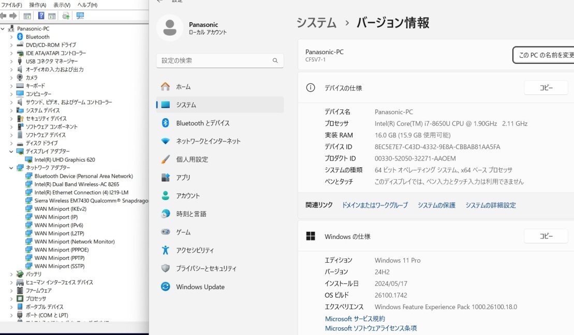Select the USB コネクタ マネージャー icon

pos(20,61)
